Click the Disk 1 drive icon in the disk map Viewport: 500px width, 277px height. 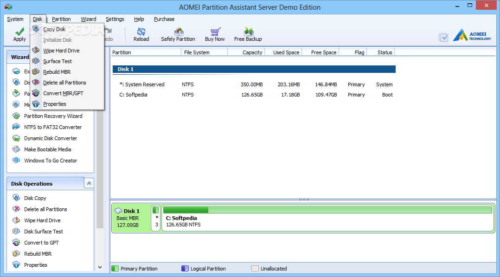118,211
